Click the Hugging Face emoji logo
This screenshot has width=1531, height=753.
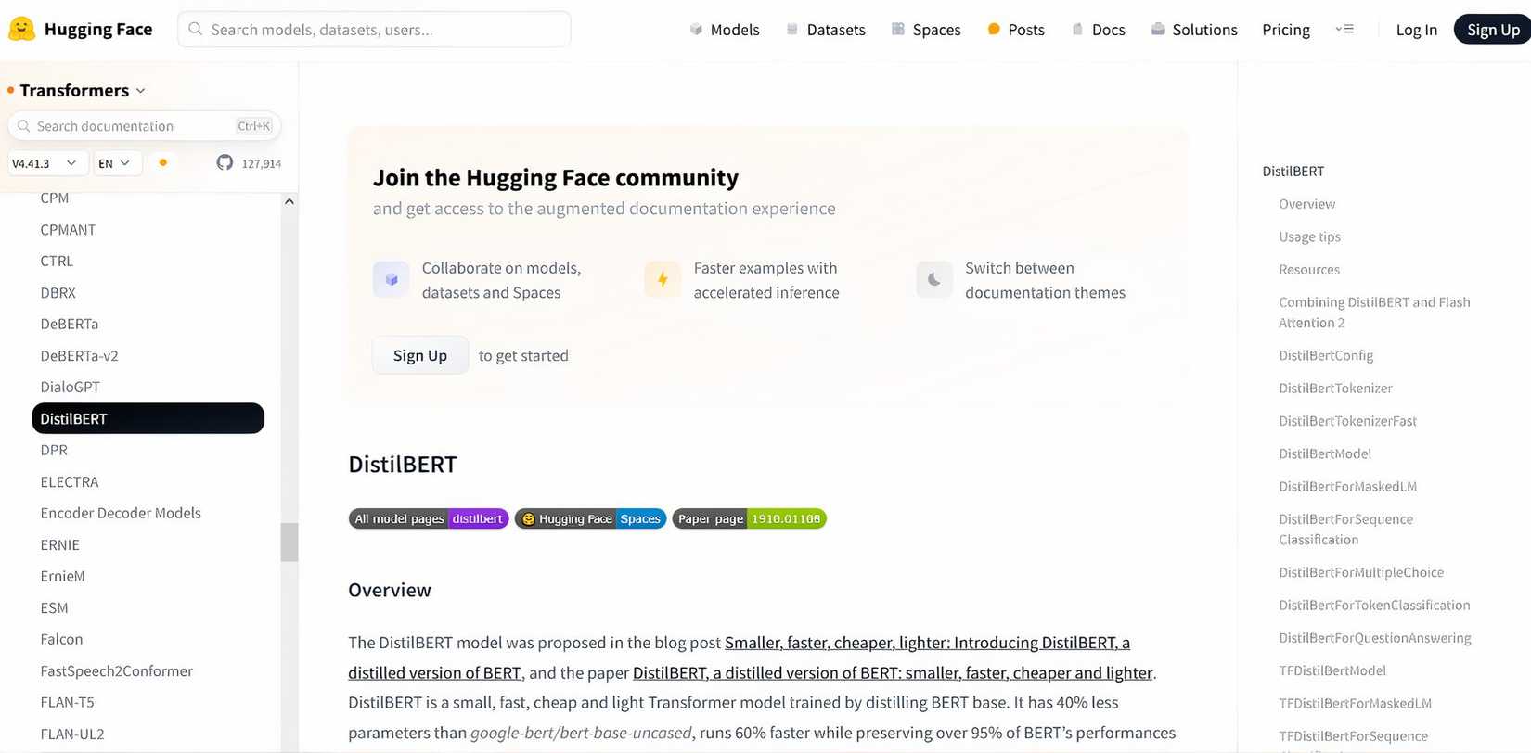[21, 29]
